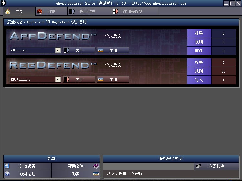Click the VISA card icon in RegDefend row

coord(101,79)
